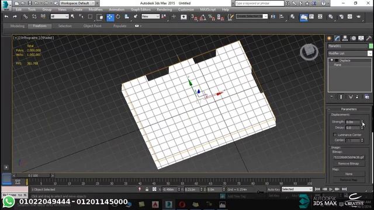The width and height of the screenshot is (374, 210).
Task: Open the Render Setup icon
Action: tap(341, 16)
